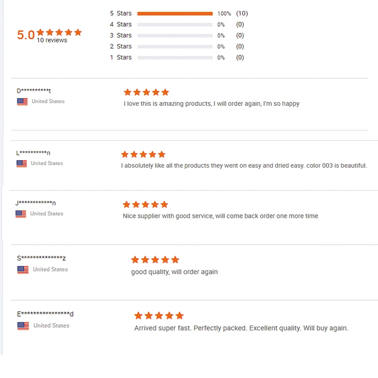Viewport: 378px width, 378px height.
Task: Open the "10 reviews" link
Action: (x=52, y=40)
